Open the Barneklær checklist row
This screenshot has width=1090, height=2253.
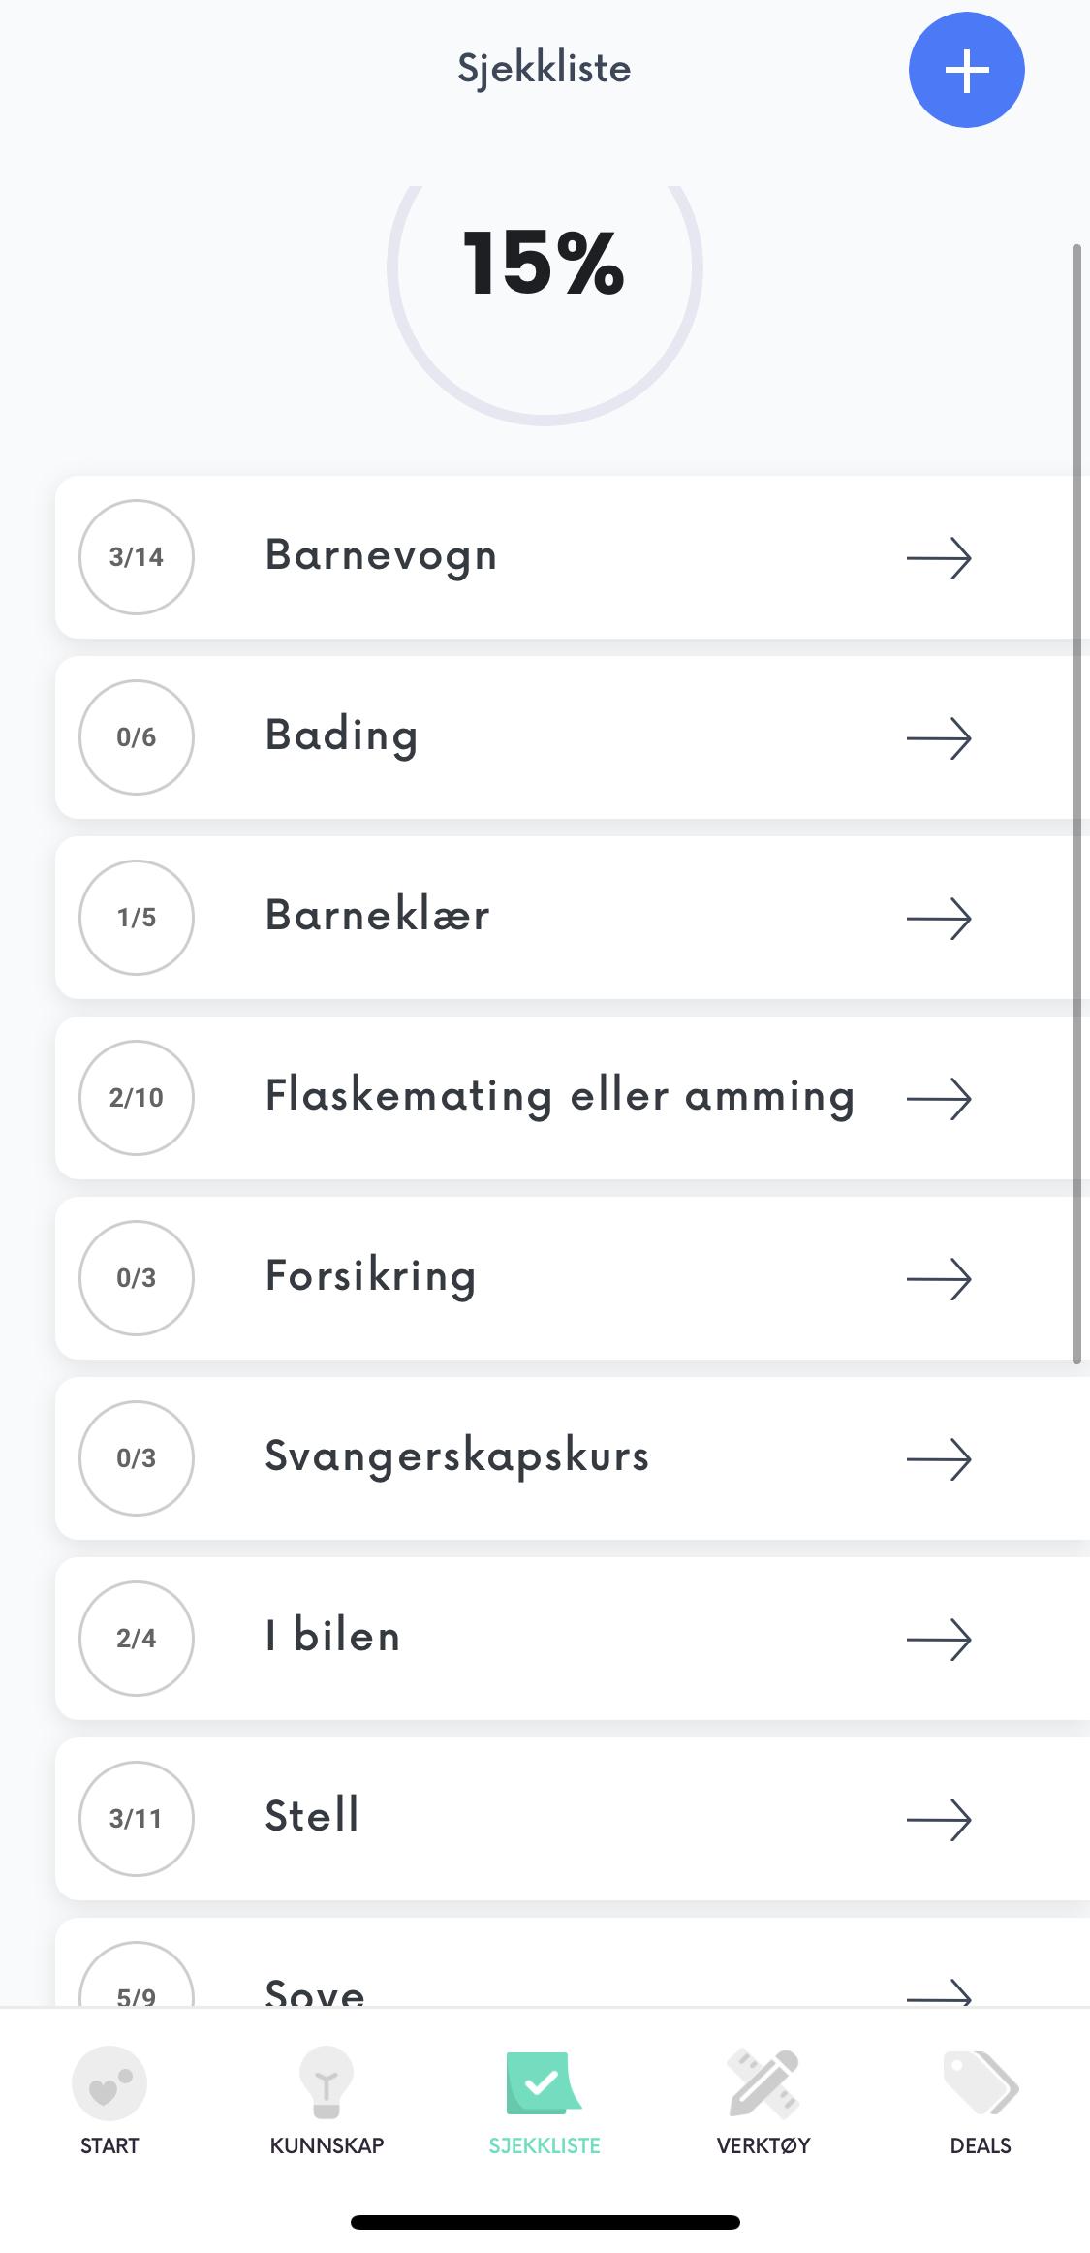(x=378, y=917)
